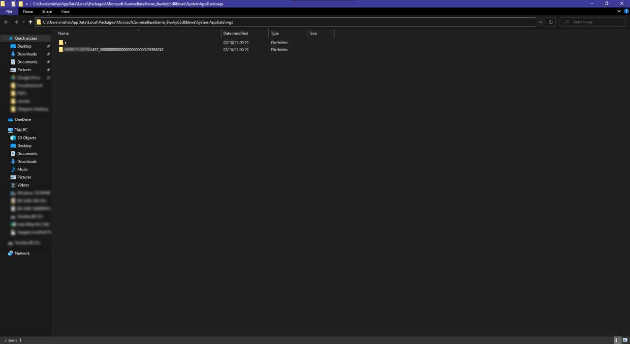Click the Back navigation arrow
Screen dimensions: 630x344
(6, 22)
